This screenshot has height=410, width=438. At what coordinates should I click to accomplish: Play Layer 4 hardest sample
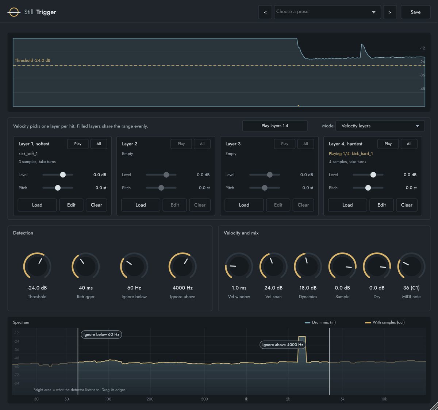(x=388, y=144)
